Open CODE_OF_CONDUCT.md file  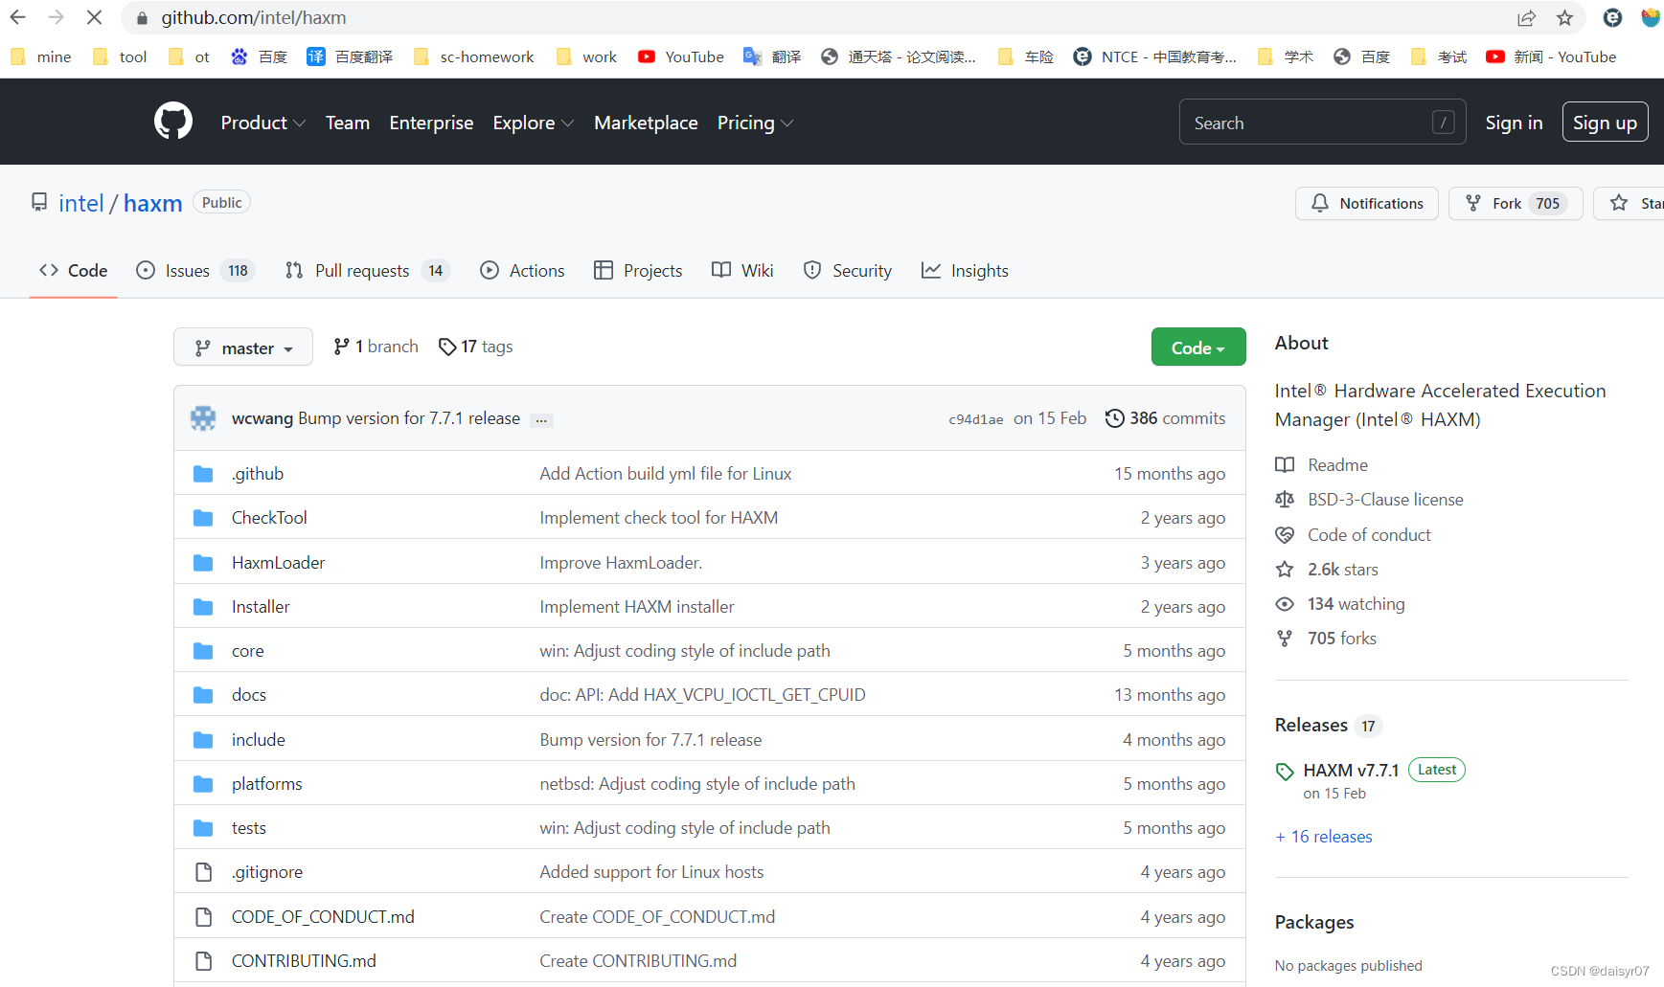tap(323, 916)
